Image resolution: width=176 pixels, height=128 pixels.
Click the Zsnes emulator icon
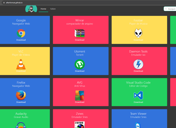coord(79,125)
